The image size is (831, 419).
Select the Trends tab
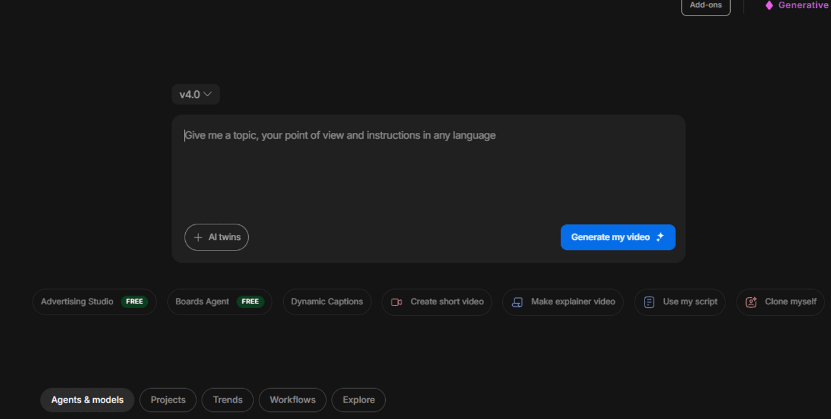click(x=227, y=400)
